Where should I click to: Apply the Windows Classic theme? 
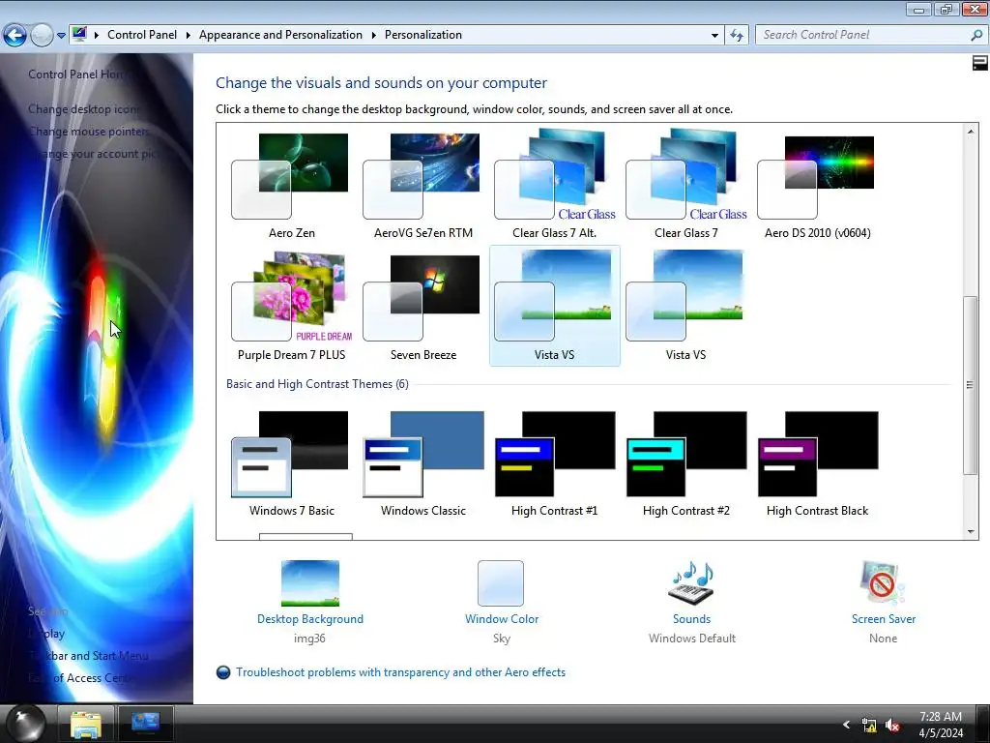pos(422,463)
